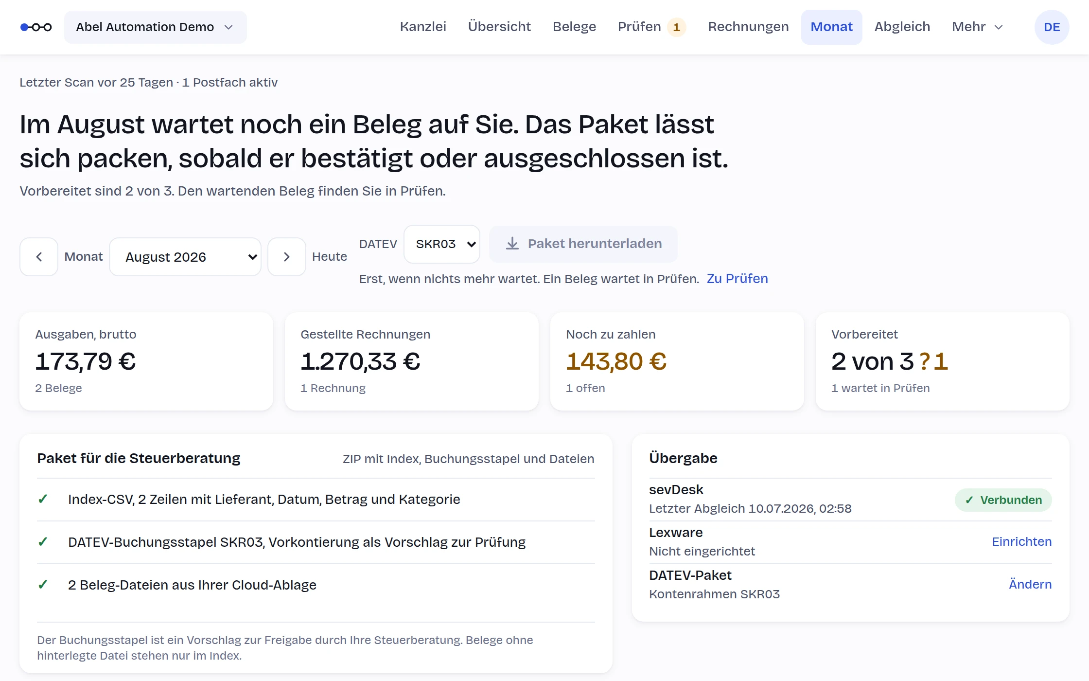Click the checkmark beside 2 Beleg-Dateien row
The height and width of the screenshot is (681, 1089).
click(x=43, y=585)
